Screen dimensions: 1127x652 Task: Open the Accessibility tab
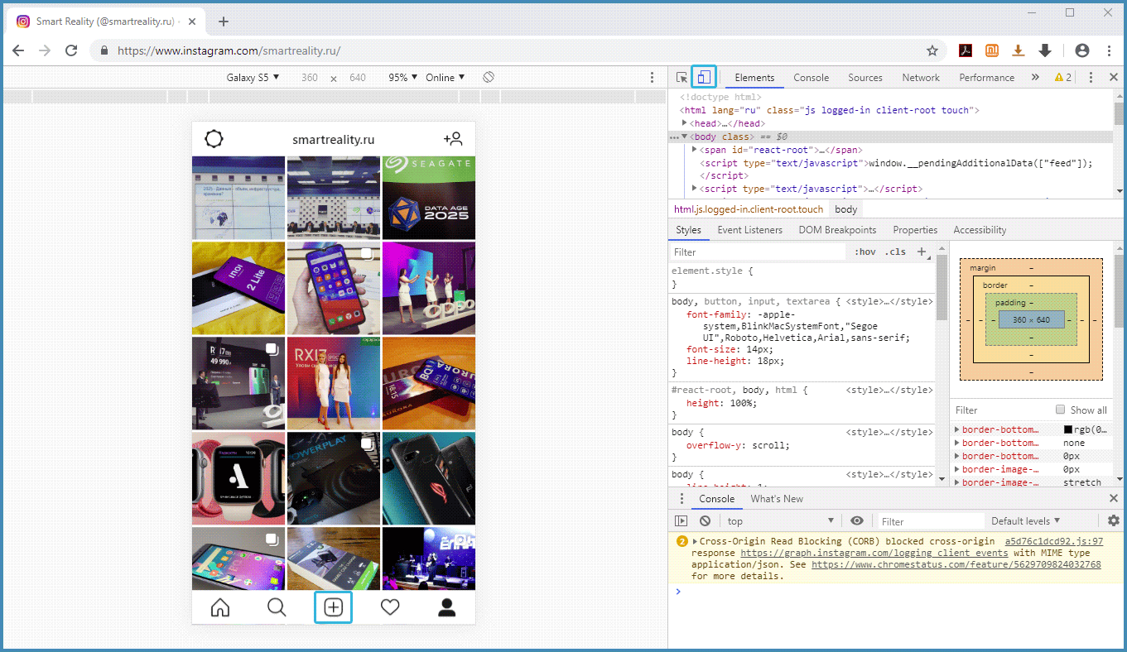coord(980,230)
